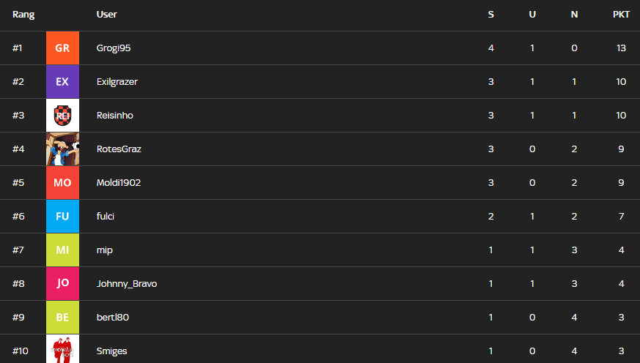The image size is (640, 363).
Task: Click Grogi95's orange GR avatar
Action: pos(62,48)
